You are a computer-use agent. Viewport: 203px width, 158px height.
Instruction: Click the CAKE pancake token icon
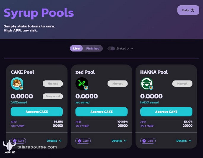point(17,83)
